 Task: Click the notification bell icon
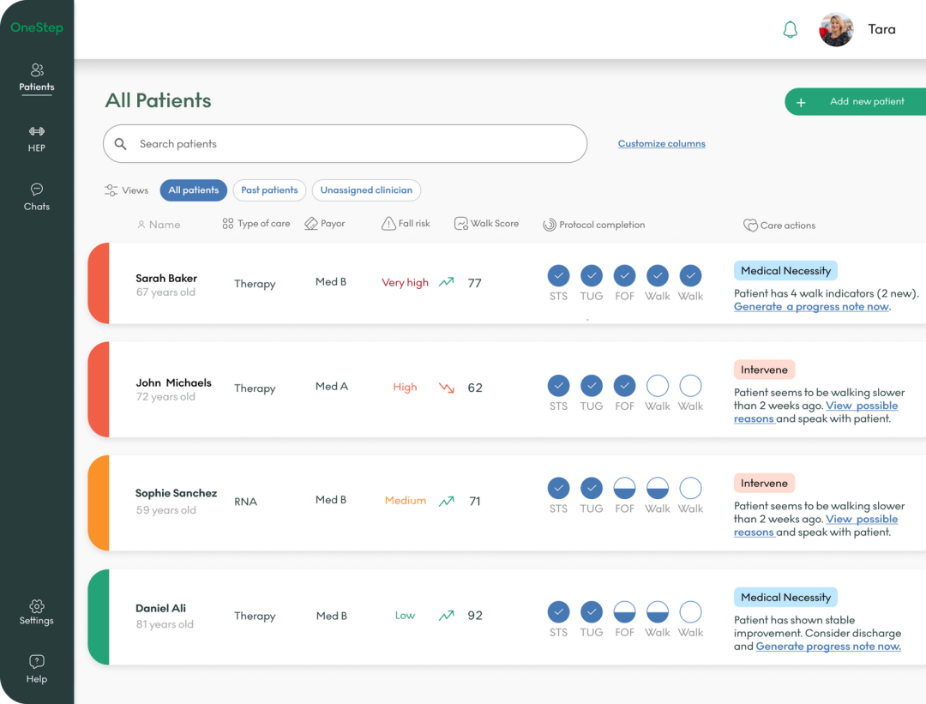(x=790, y=30)
